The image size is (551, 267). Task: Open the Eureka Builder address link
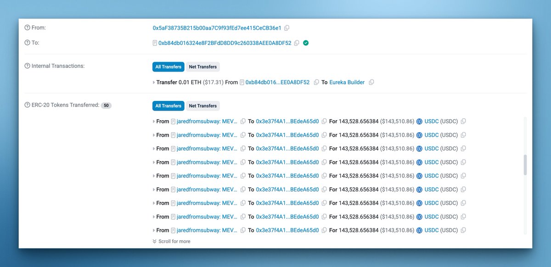(347, 83)
